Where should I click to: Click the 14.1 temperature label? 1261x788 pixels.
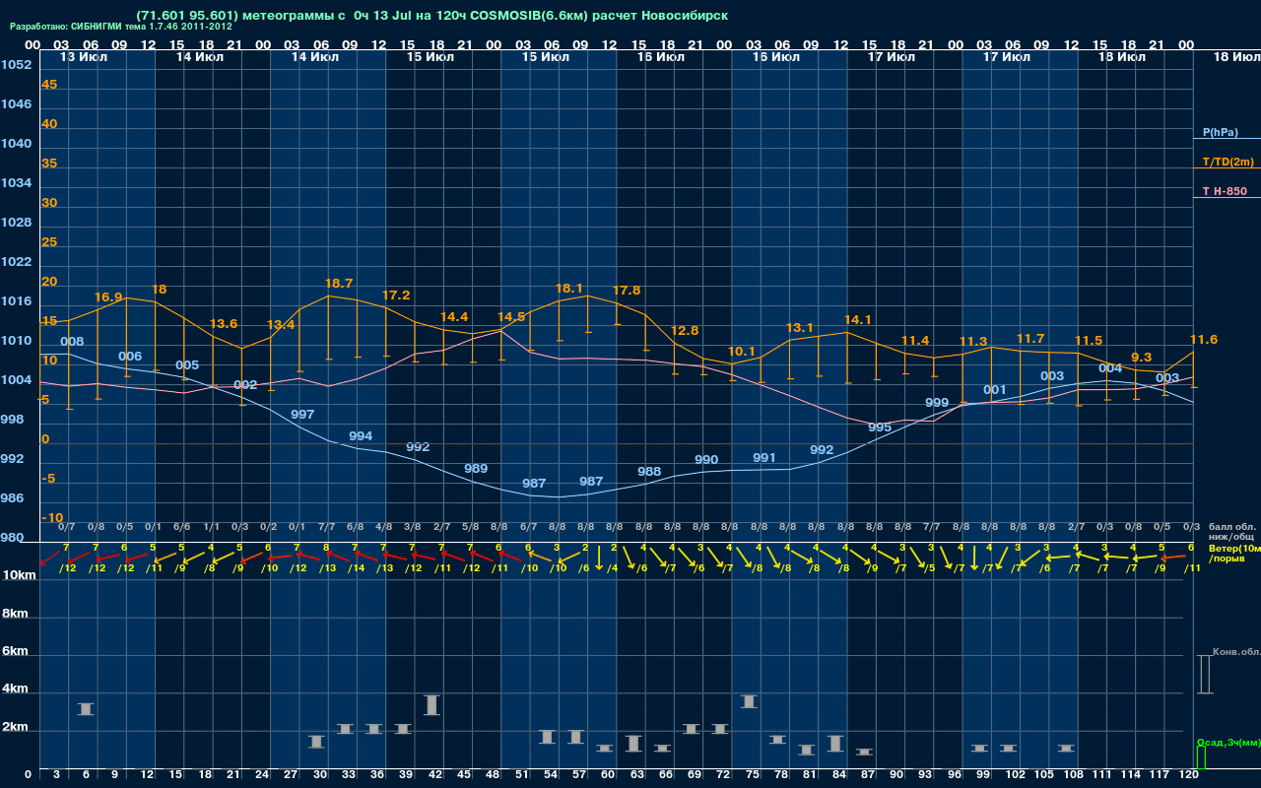[858, 320]
